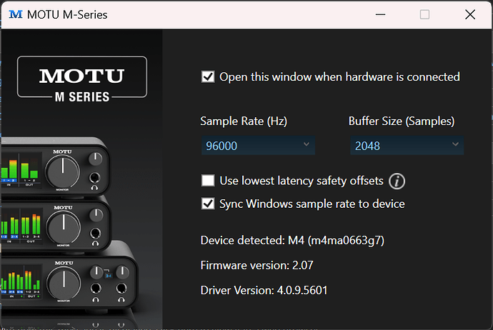Click the info icon beside latency safety offsets
Viewport: 493px width, 330px height.
[x=397, y=181]
